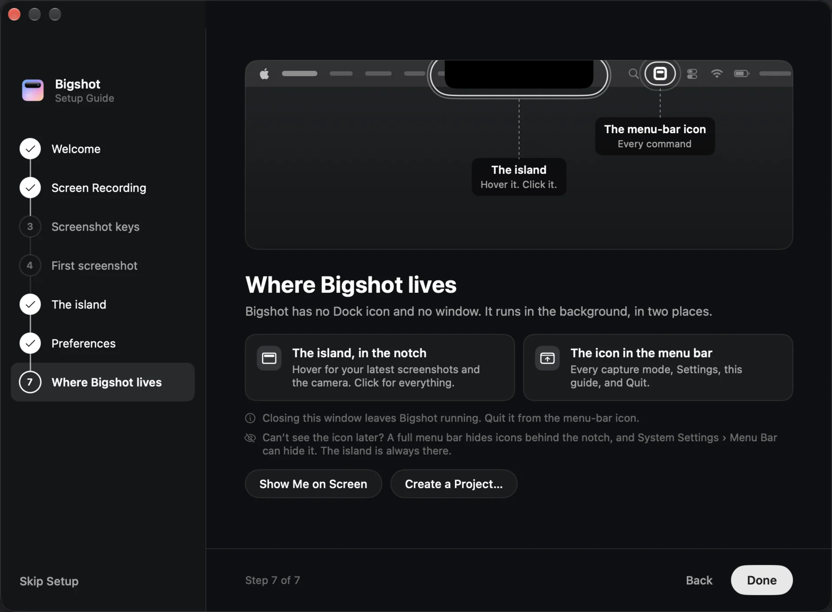Click the Every capture mode, Settings description
This screenshot has height=612, width=832.
(x=656, y=376)
